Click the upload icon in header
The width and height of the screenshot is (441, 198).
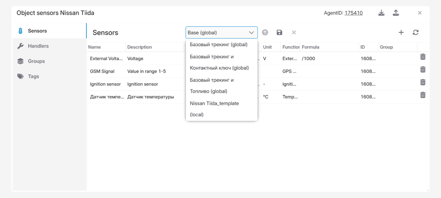396,13
